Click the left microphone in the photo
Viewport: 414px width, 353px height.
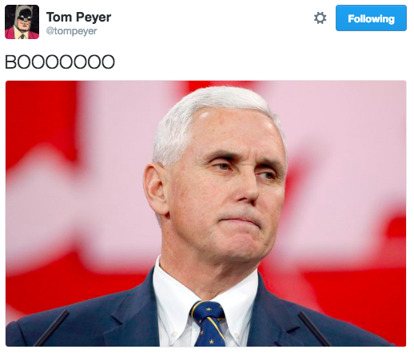pyautogui.click(x=52, y=328)
